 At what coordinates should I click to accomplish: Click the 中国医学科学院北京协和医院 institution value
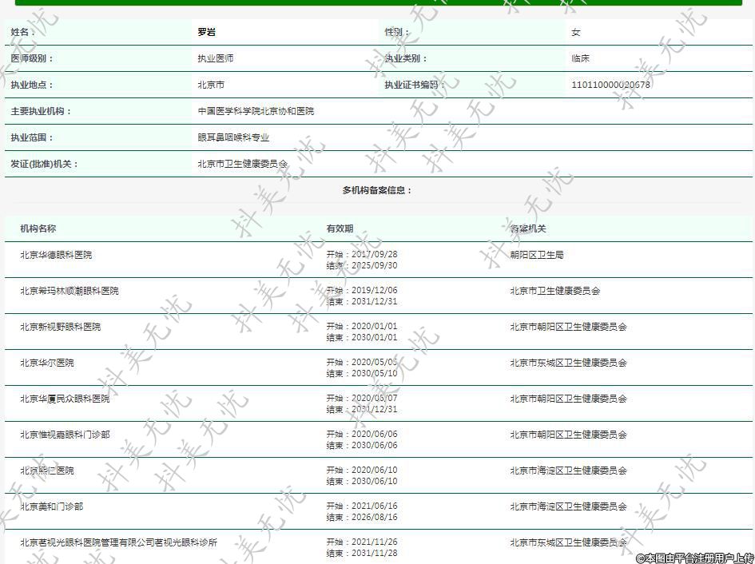pos(256,111)
